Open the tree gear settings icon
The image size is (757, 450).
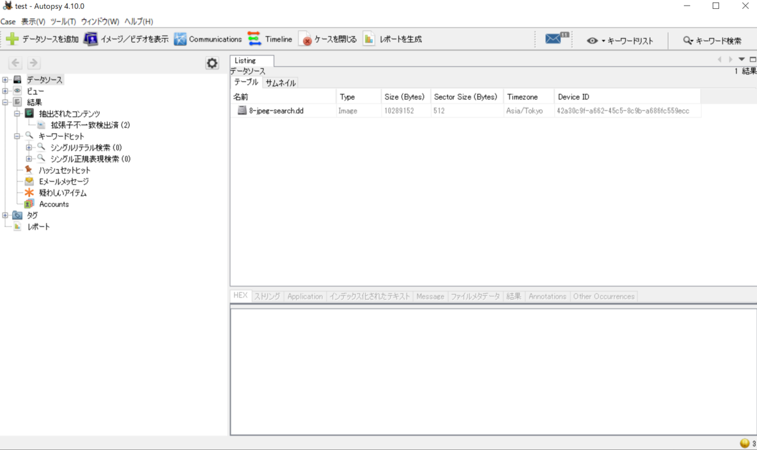(212, 63)
